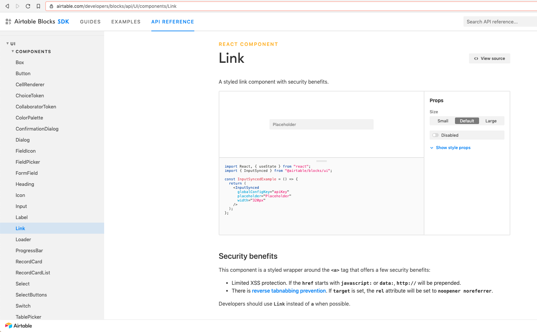
Task: Bookmark this page with the bookmark icon
Action: (38, 6)
